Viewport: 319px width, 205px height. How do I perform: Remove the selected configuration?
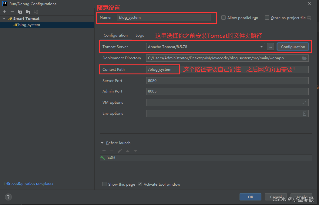point(12,12)
